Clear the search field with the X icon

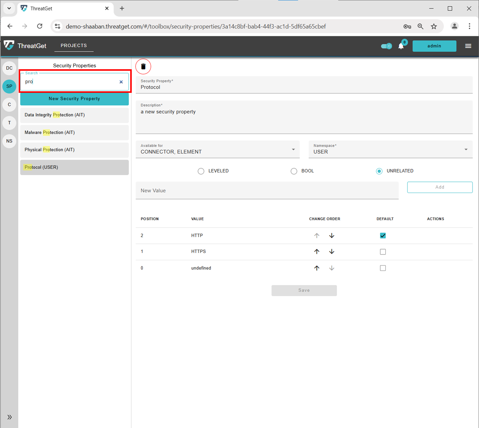coord(121,82)
